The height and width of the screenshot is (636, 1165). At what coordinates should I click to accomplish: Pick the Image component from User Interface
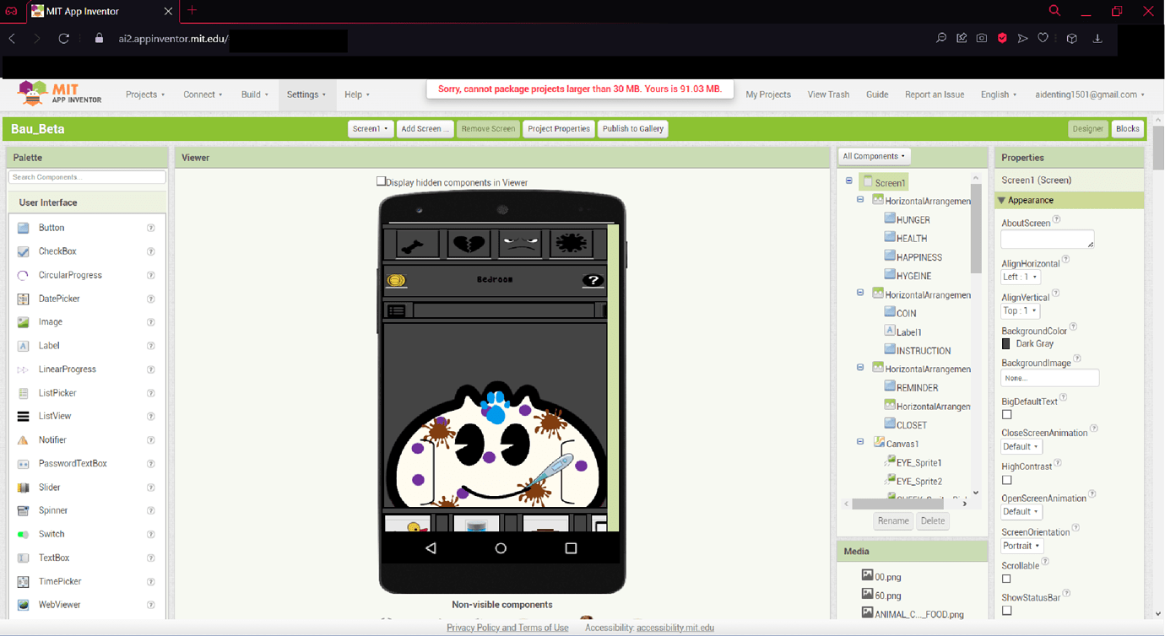coord(48,321)
